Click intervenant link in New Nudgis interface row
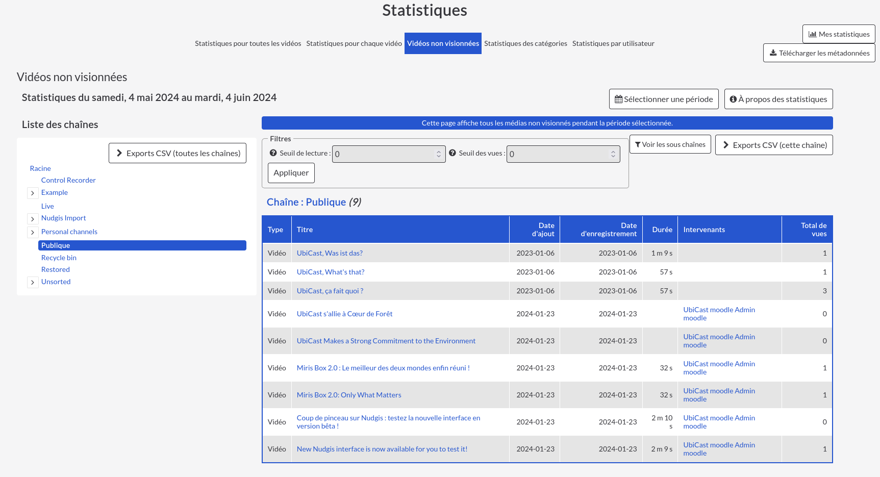Viewport: 880px width, 477px height. pyautogui.click(x=719, y=449)
